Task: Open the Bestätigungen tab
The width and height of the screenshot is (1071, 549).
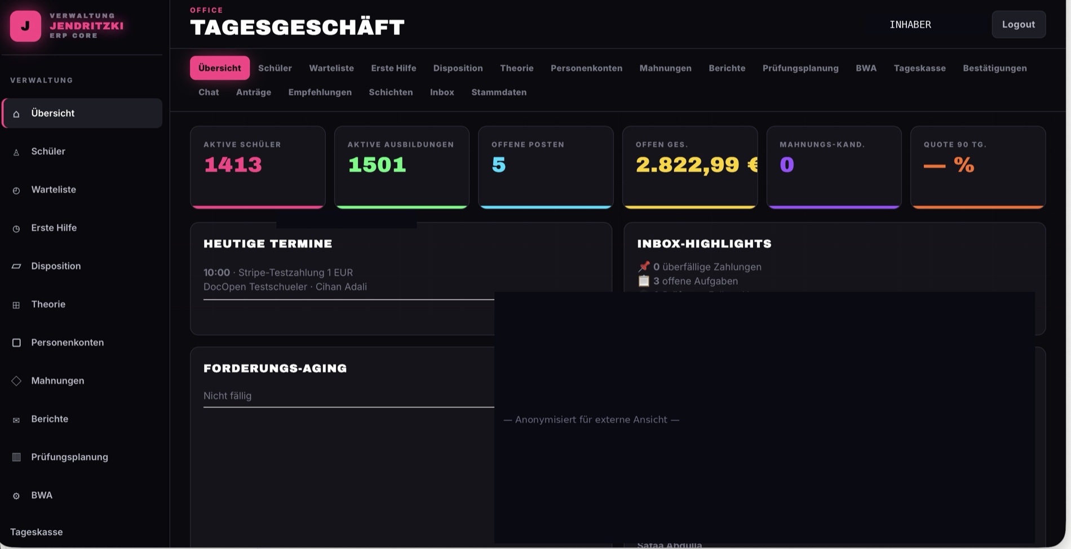Action: click(994, 68)
